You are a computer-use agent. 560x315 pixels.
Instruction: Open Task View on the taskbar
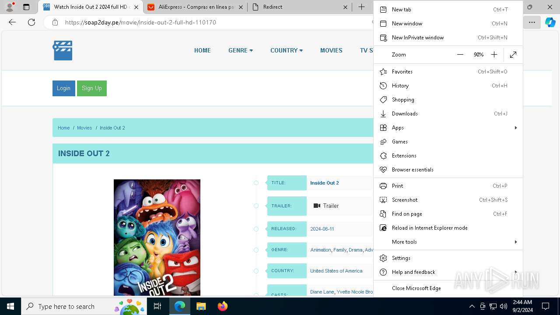157,306
